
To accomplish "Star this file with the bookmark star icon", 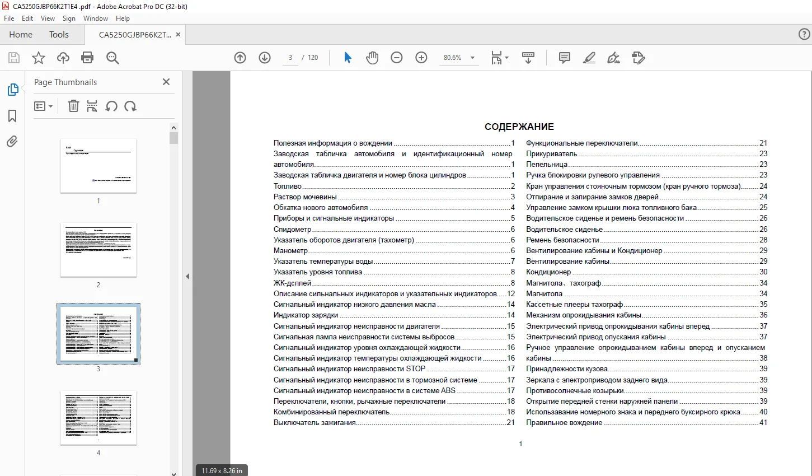I will tap(39, 58).
